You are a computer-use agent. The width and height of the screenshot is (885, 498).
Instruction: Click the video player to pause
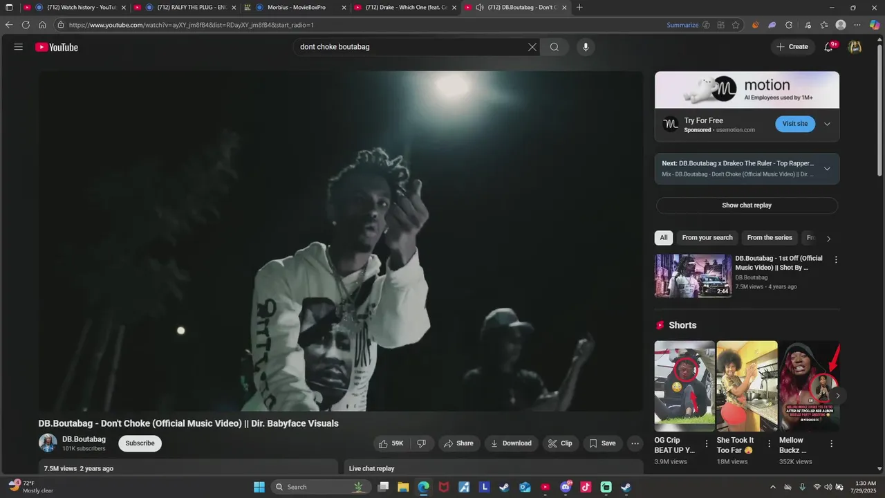(341, 241)
